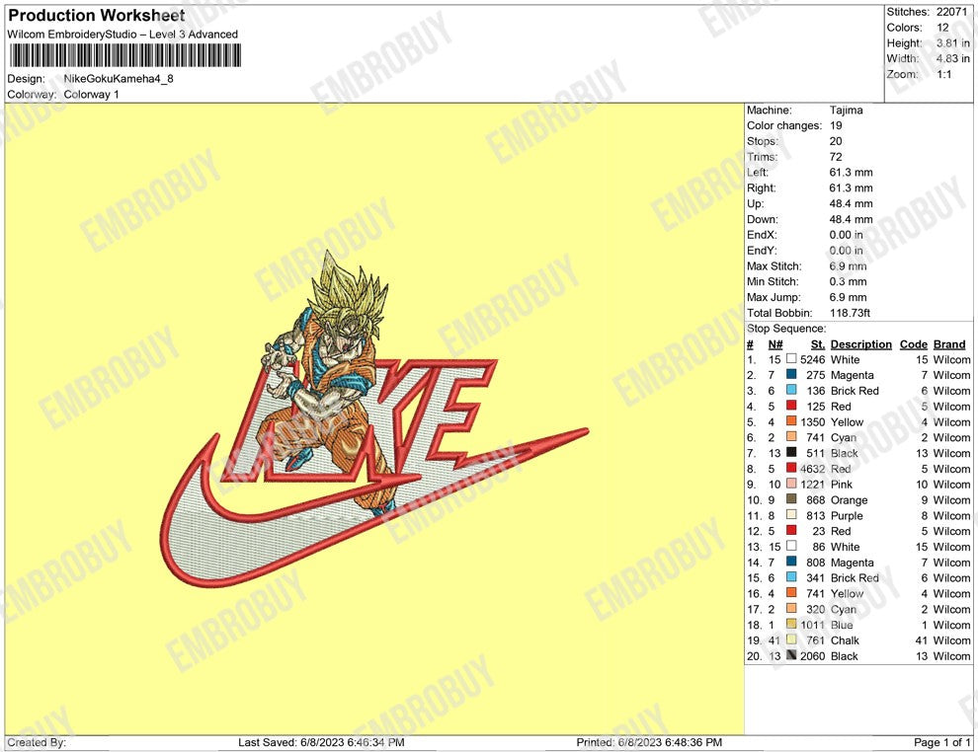Click the pale yellow swatch beside Chalk 761
This screenshot has width=978, height=752.
pyautogui.click(x=791, y=639)
